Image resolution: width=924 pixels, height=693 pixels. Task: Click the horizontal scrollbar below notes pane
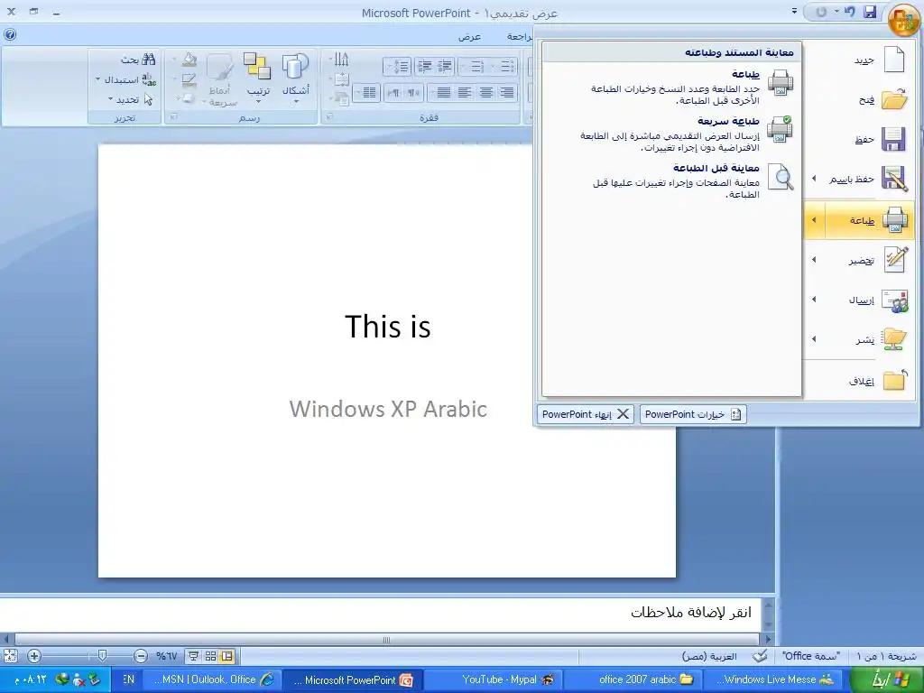386,640
